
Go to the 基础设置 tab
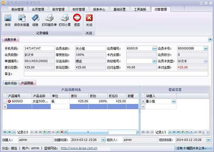(x=120, y=9)
